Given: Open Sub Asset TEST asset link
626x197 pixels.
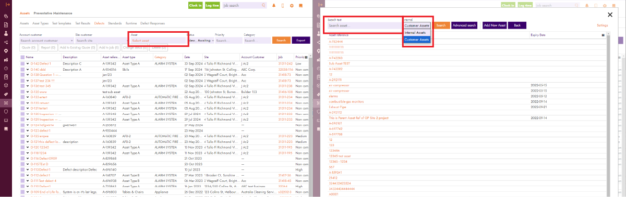Looking at the screenshot, I should 339,63.
